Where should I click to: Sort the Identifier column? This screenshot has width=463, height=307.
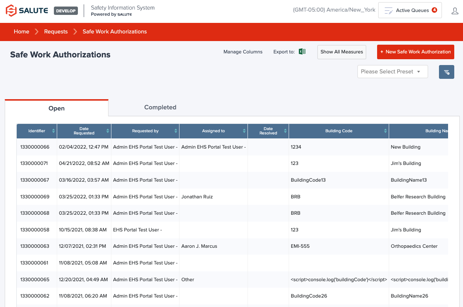click(x=54, y=131)
